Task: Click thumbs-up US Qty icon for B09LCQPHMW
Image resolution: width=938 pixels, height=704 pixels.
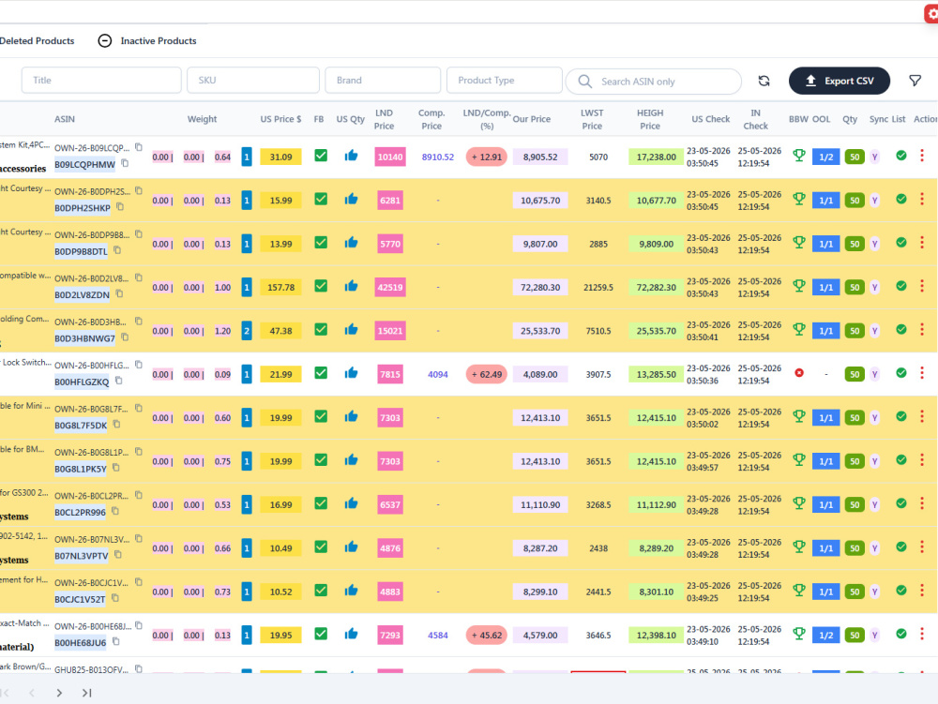Action: pos(351,156)
